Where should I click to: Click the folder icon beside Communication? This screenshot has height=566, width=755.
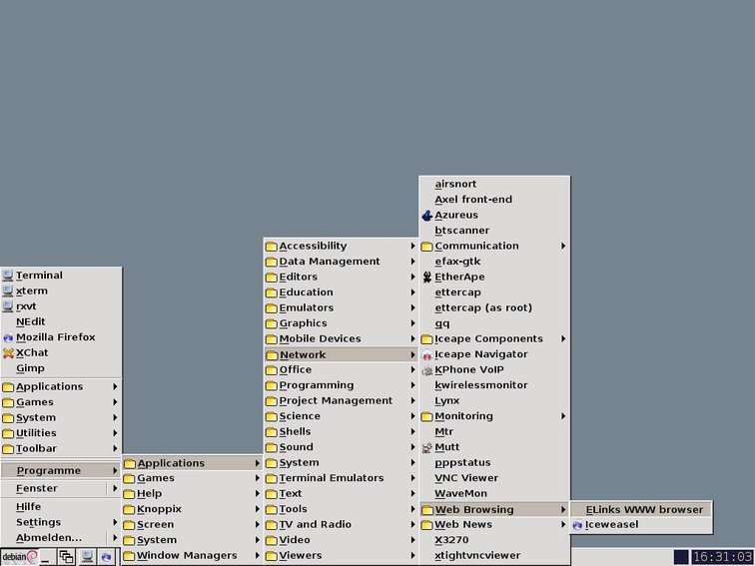pyautogui.click(x=426, y=247)
